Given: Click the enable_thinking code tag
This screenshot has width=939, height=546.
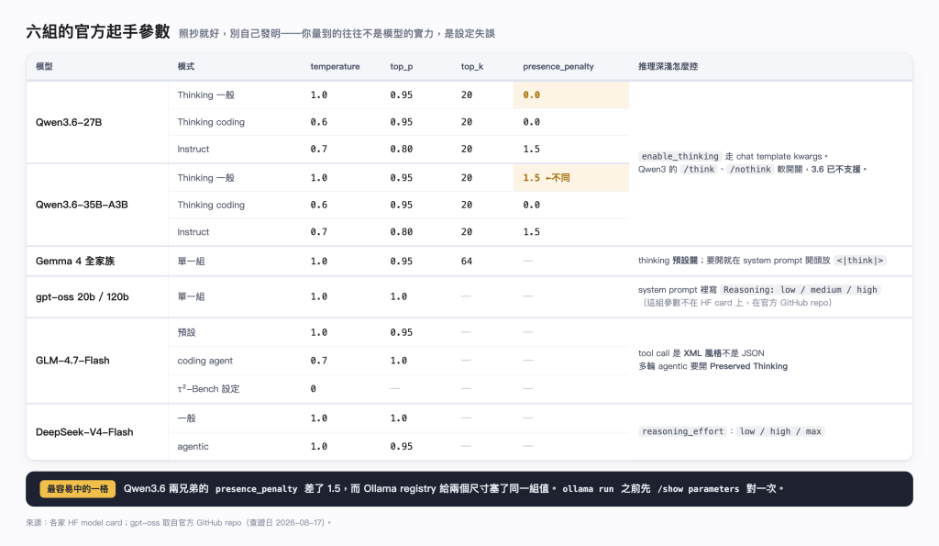Looking at the screenshot, I should 679,156.
